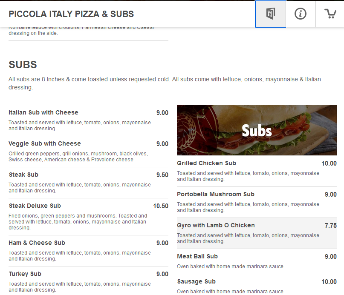Image resolution: width=344 pixels, height=295 pixels.
Task: Select Italian Sub with Cheese item
Action: [43, 113]
